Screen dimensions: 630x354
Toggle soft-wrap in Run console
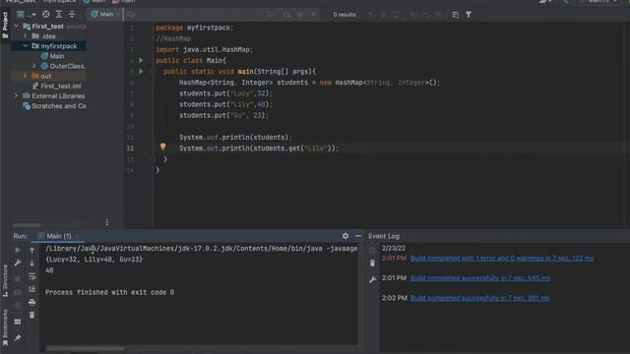(x=32, y=276)
